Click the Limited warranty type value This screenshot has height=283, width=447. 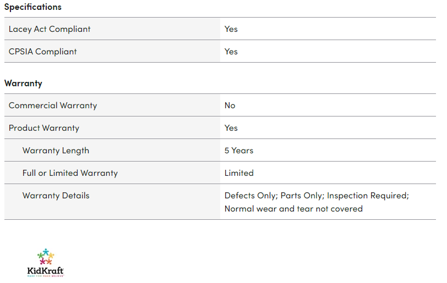click(x=239, y=173)
